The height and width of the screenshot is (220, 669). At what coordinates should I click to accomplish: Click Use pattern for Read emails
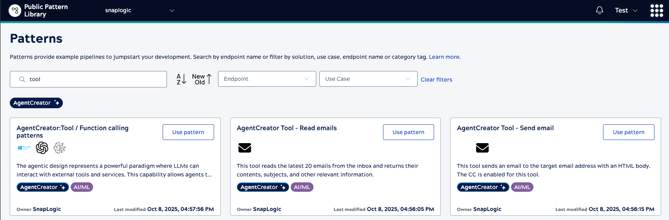tap(408, 132)
